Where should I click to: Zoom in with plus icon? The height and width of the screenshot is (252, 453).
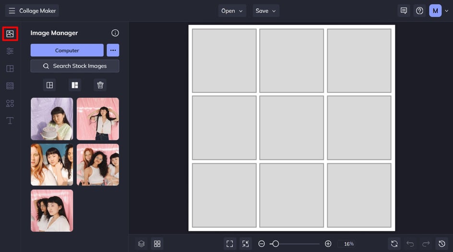(328, 244)
